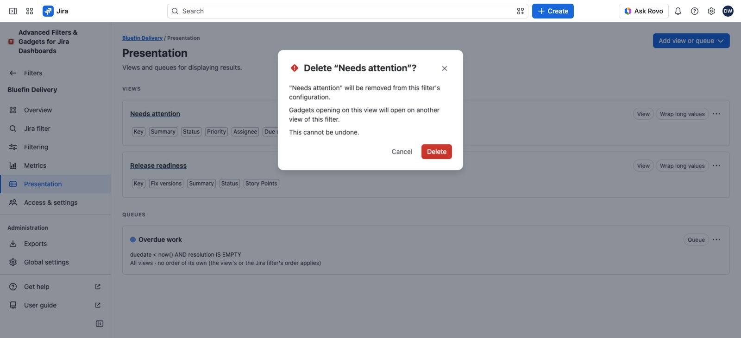Click the Story Points column tag
Screen dimensions: 741x338
click(261, 184)
